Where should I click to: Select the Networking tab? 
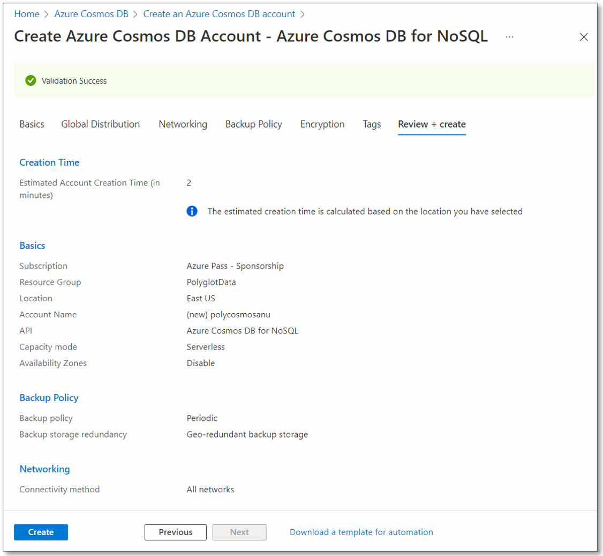pyautogui.click(x=183, y=124)
